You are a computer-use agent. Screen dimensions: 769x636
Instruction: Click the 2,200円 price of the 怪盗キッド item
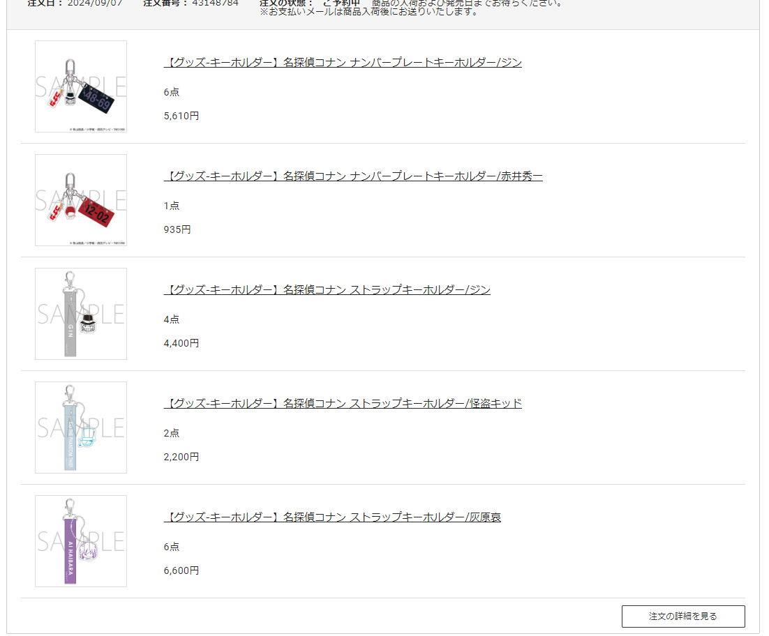[x=181, y=457]
